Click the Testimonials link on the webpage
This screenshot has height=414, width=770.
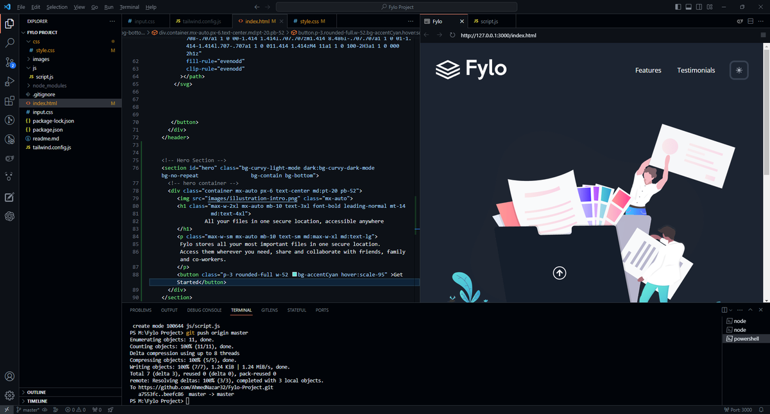click(696, 71)
